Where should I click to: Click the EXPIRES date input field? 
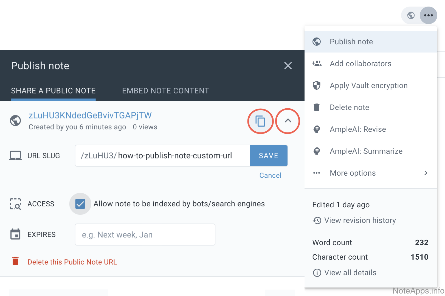145,235
